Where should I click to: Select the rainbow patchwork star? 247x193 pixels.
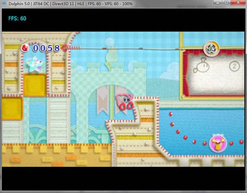[x=35, y=64]
